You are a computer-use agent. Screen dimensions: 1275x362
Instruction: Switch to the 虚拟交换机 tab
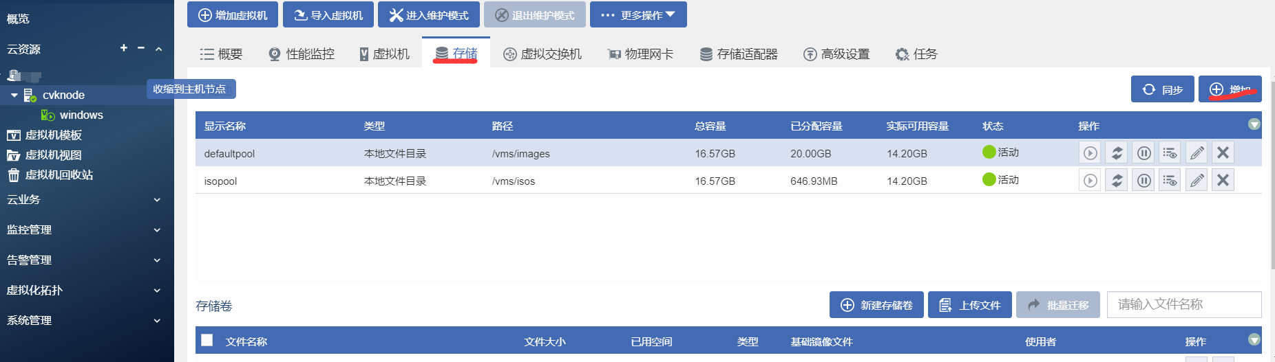(542, 54)
